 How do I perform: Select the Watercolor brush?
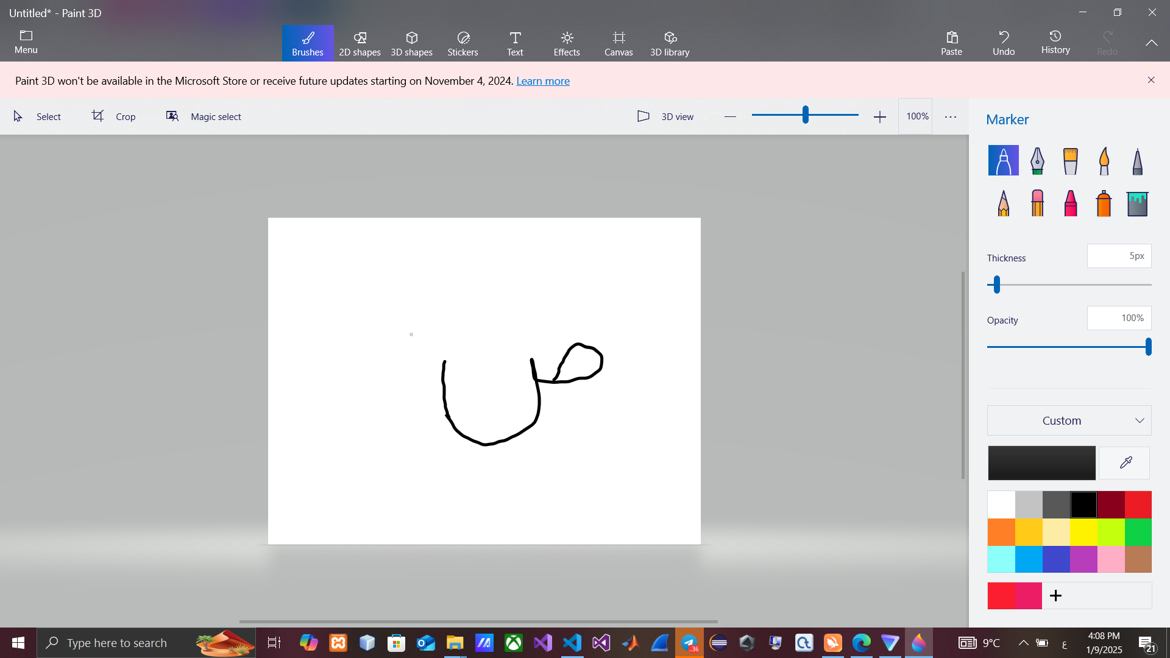(1104, 161)
